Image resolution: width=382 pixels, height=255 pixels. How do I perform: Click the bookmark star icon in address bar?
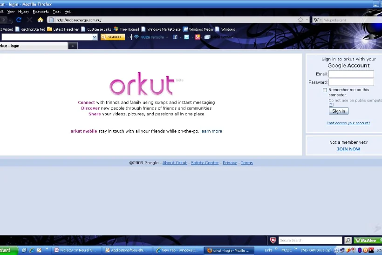pyautogui.click(x=300, y=20)
